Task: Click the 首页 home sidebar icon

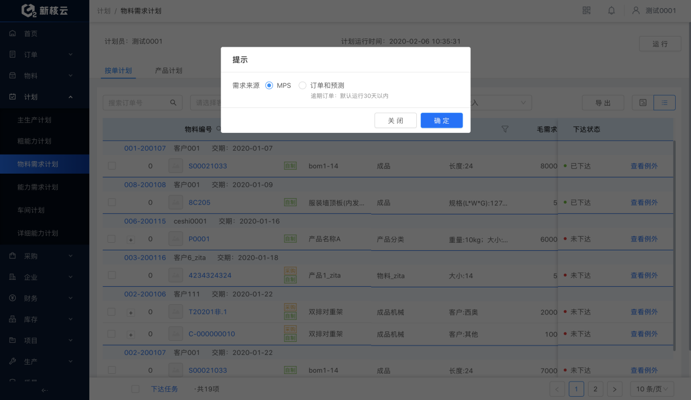Action: click(x=13, y=34)
